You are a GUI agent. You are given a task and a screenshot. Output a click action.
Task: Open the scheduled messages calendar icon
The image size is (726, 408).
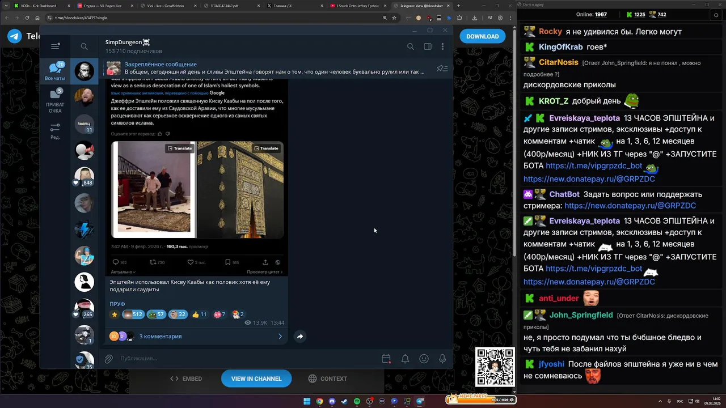(386, 359)
